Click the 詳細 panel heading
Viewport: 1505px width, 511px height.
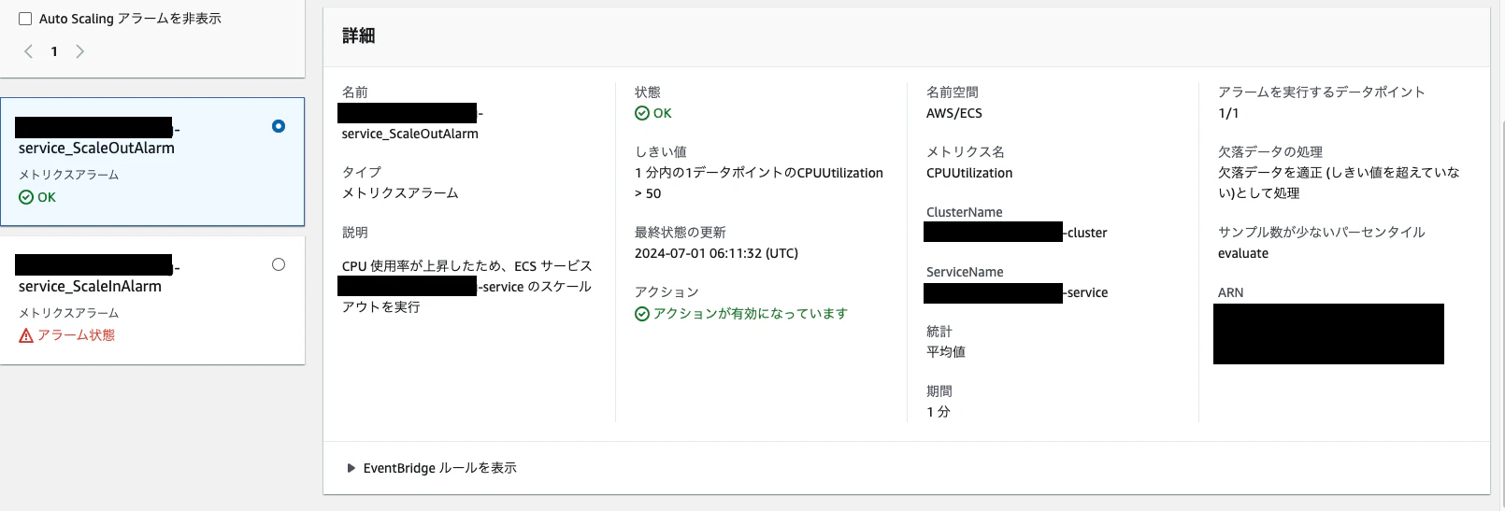tap(359, 35)
